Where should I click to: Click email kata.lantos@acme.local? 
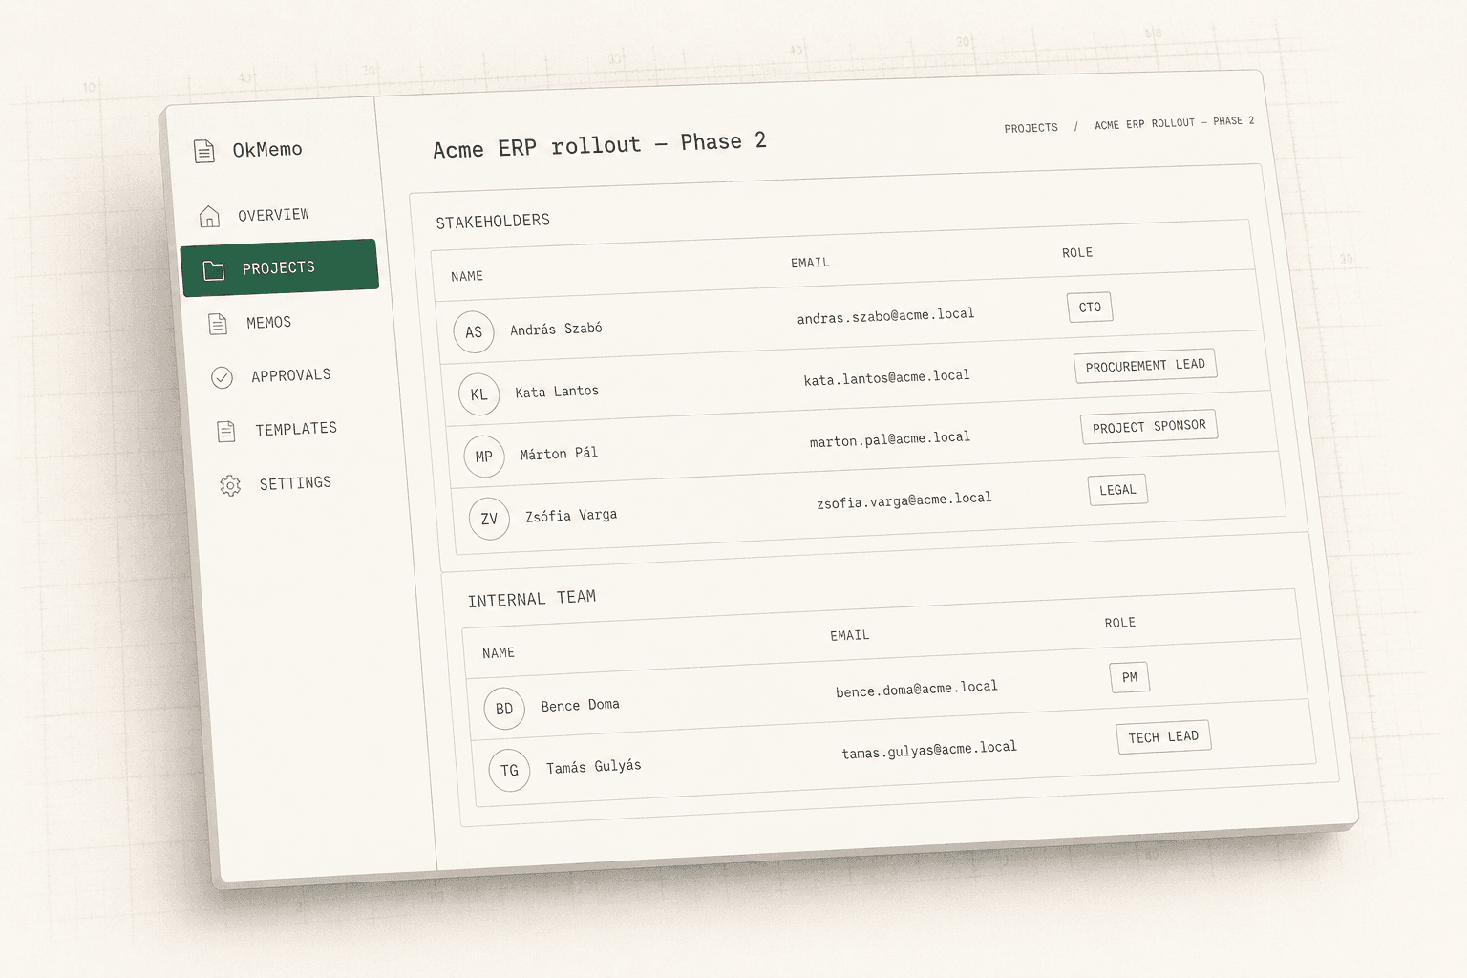point(886,377)
